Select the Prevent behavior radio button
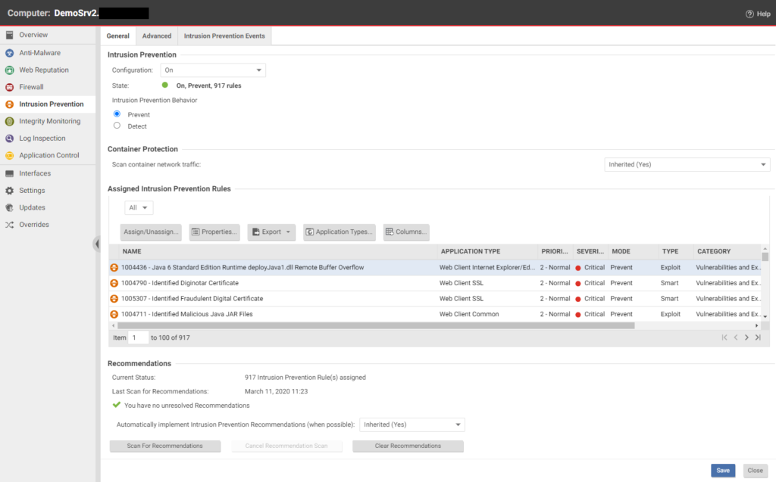This screenshot has height=482, width=776. point(117,114)
